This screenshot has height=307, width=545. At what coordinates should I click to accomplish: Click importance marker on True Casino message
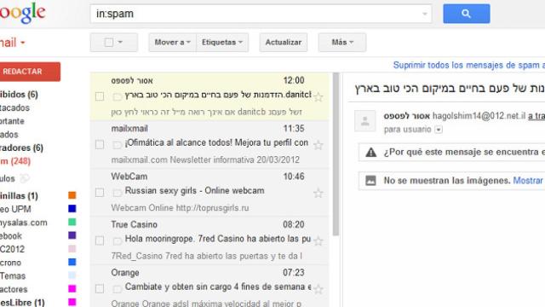click(x=118, y=240)
